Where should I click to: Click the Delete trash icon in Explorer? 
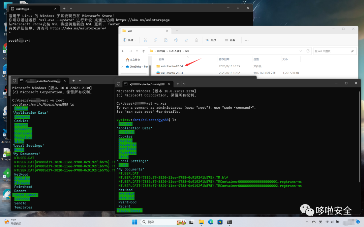[196, 40]
